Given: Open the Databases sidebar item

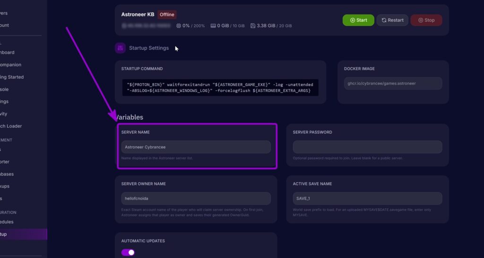Looking at the screenshot, I should (7, 174).
